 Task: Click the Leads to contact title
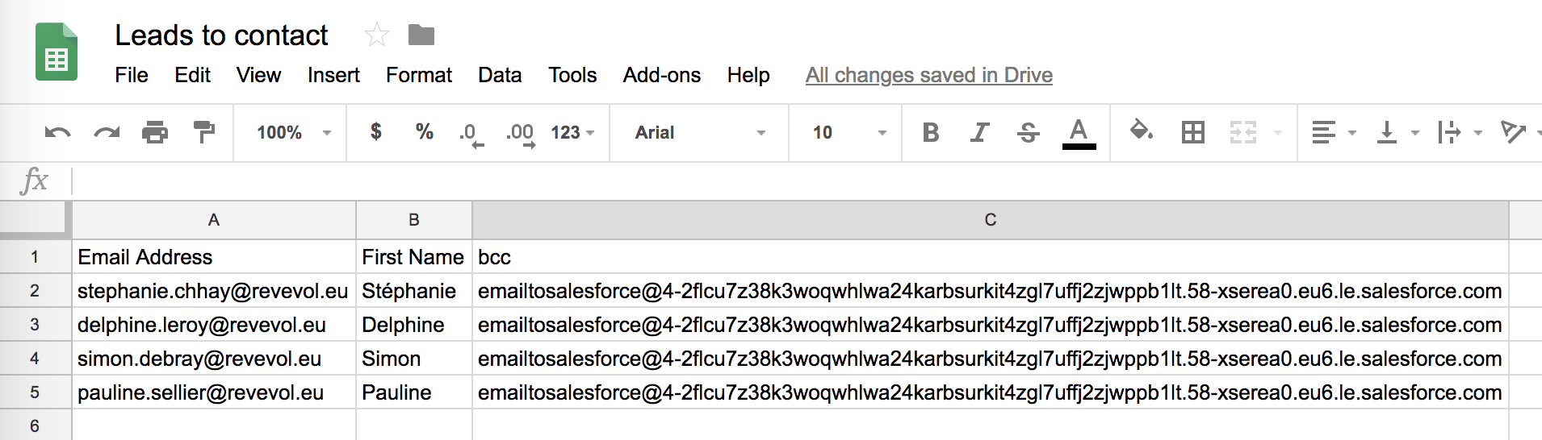point(221,35)
